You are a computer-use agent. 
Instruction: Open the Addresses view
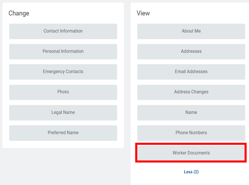[191, 51]
